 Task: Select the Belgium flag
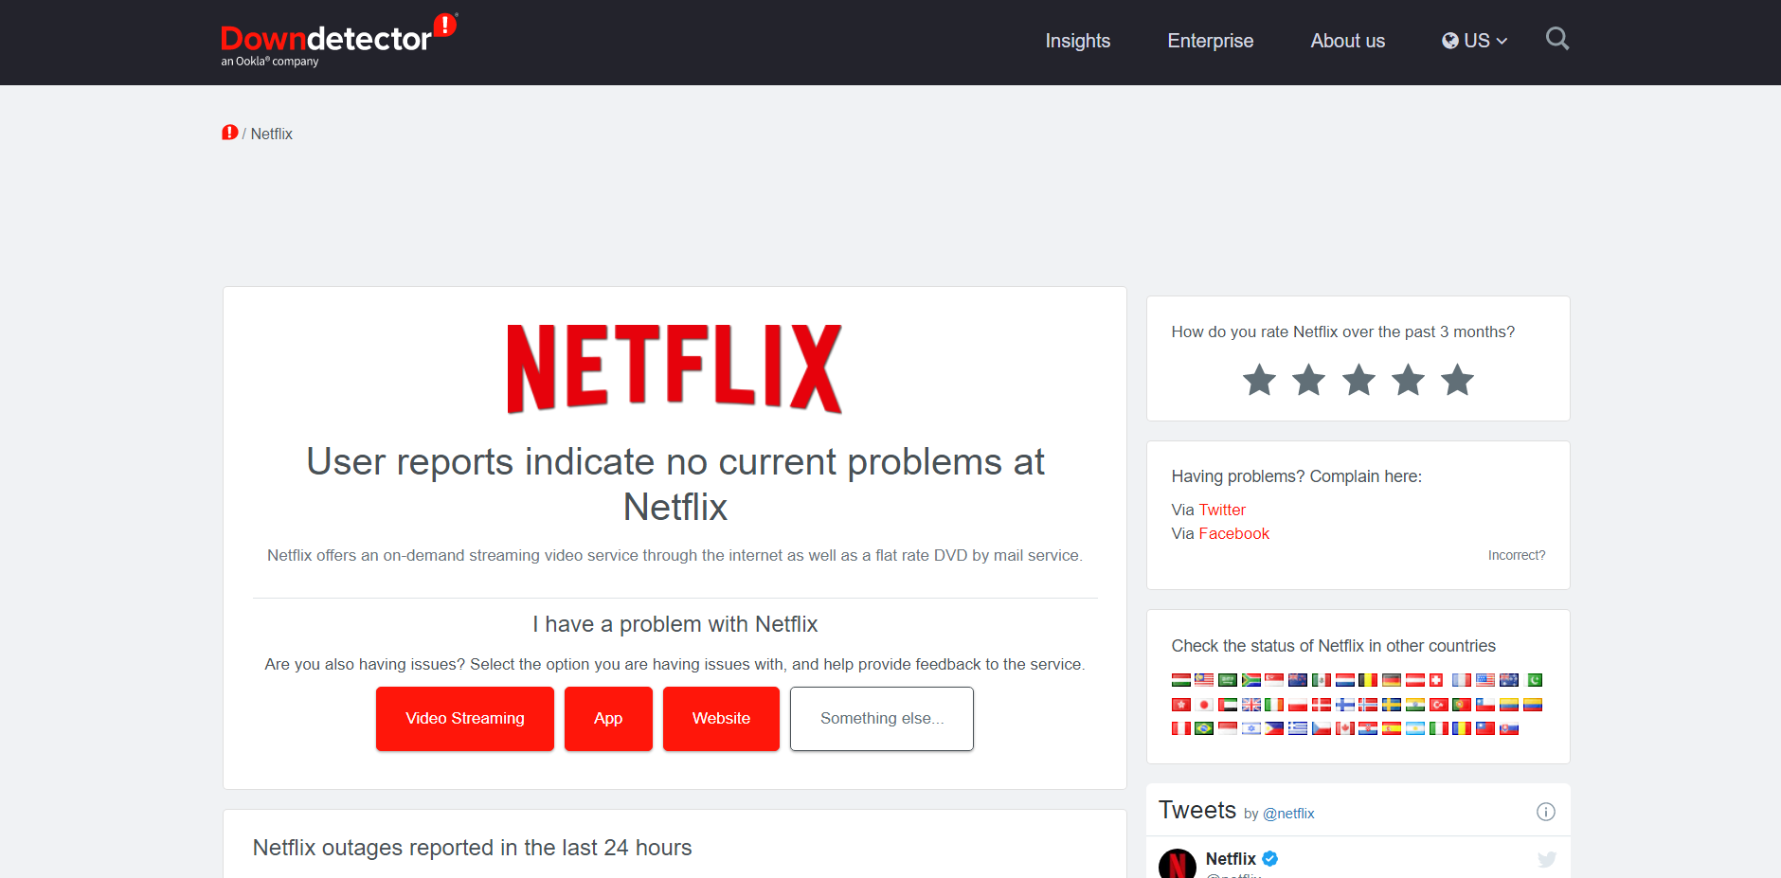click(x=1368, y=680)
